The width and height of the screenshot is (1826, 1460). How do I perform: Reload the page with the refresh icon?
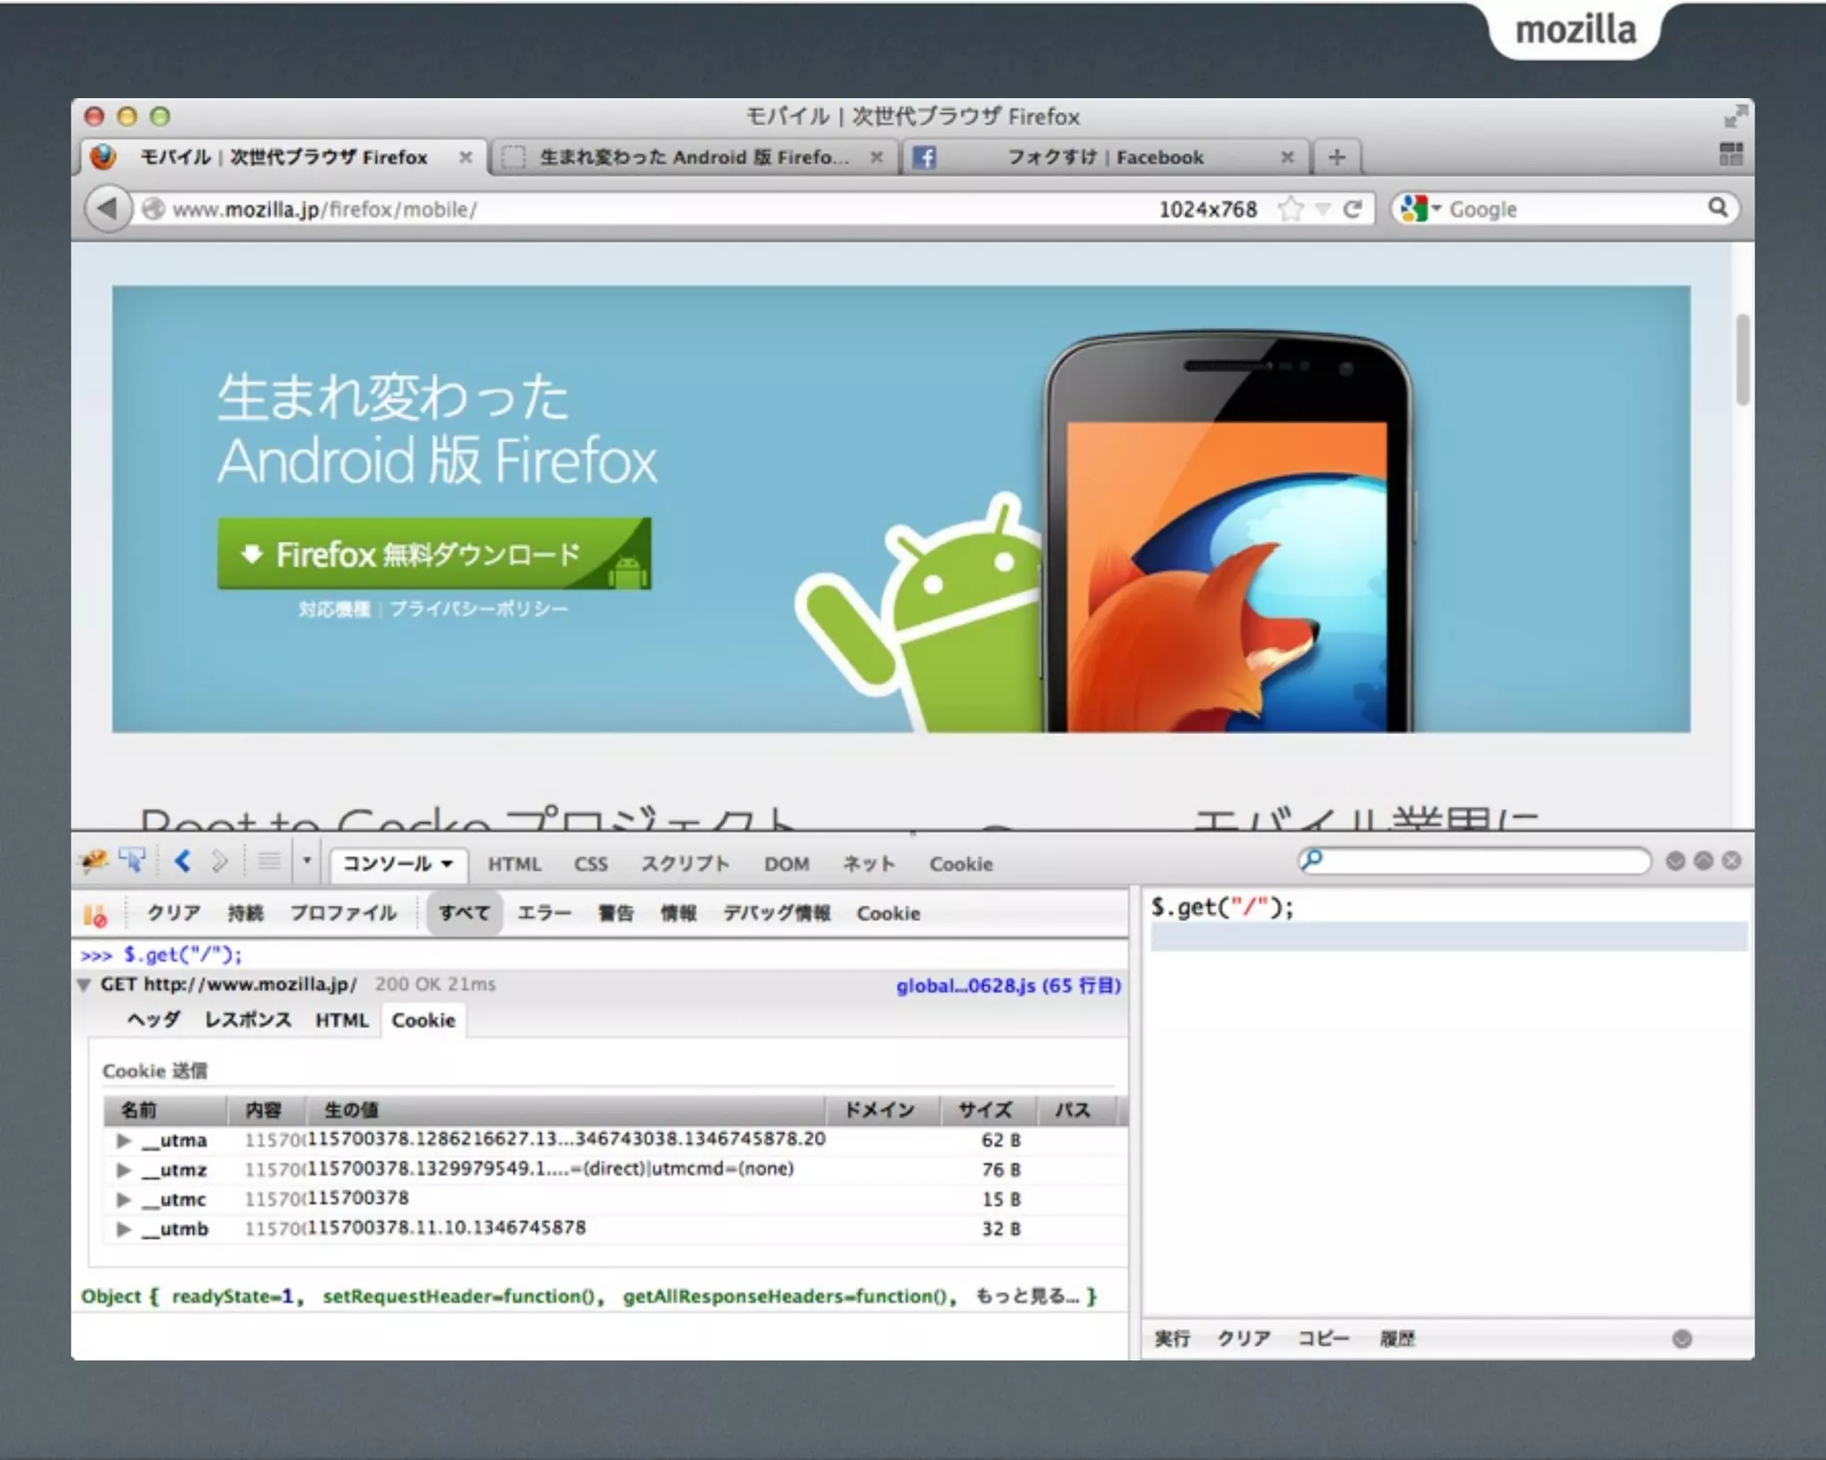coord(1353,209)
